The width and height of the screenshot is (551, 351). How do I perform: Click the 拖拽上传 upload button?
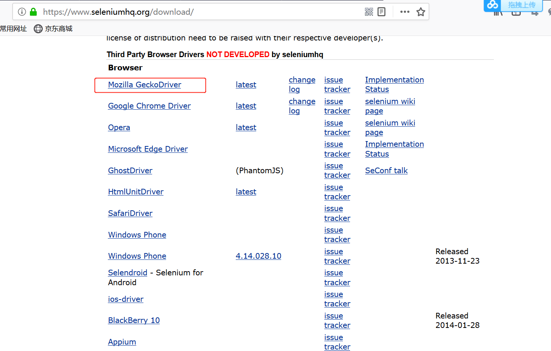521,5
